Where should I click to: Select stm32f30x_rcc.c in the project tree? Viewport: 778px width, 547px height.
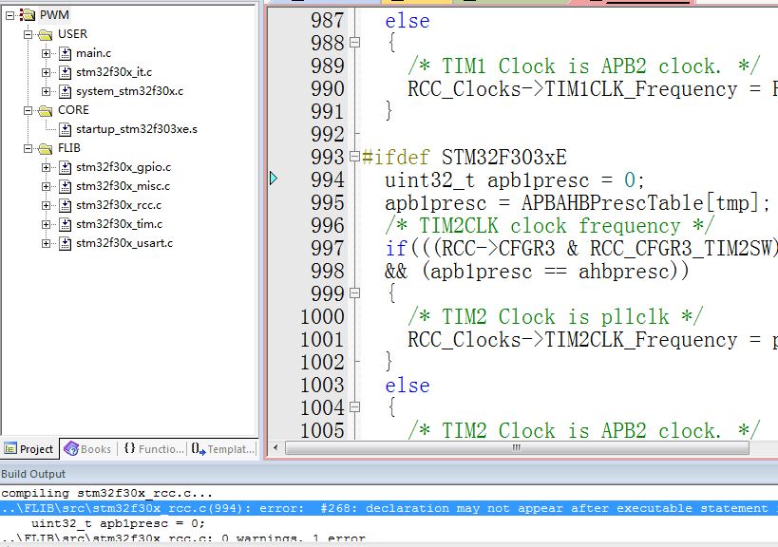click(119, 205)
